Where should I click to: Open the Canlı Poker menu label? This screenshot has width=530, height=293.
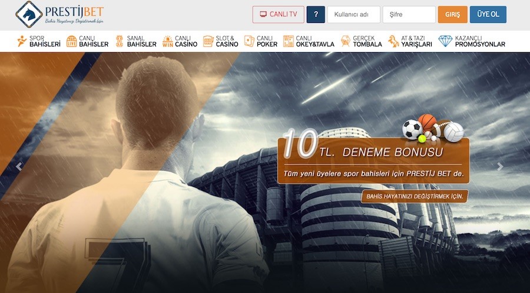click(267, 41)
